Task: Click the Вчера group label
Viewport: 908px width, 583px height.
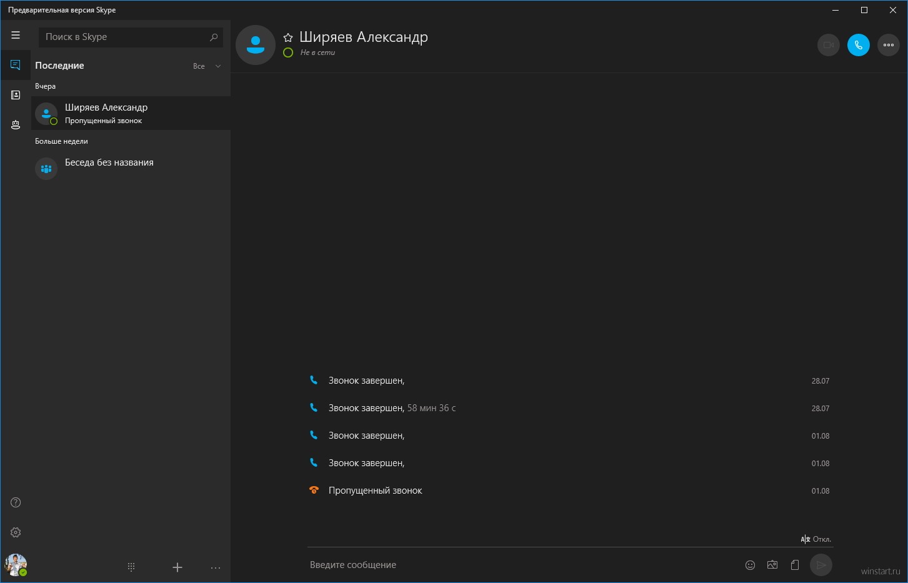Action: coord(45,86)
